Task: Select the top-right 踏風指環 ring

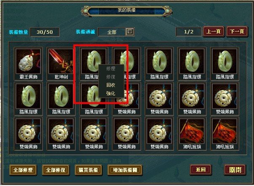Action: [225, 64]
